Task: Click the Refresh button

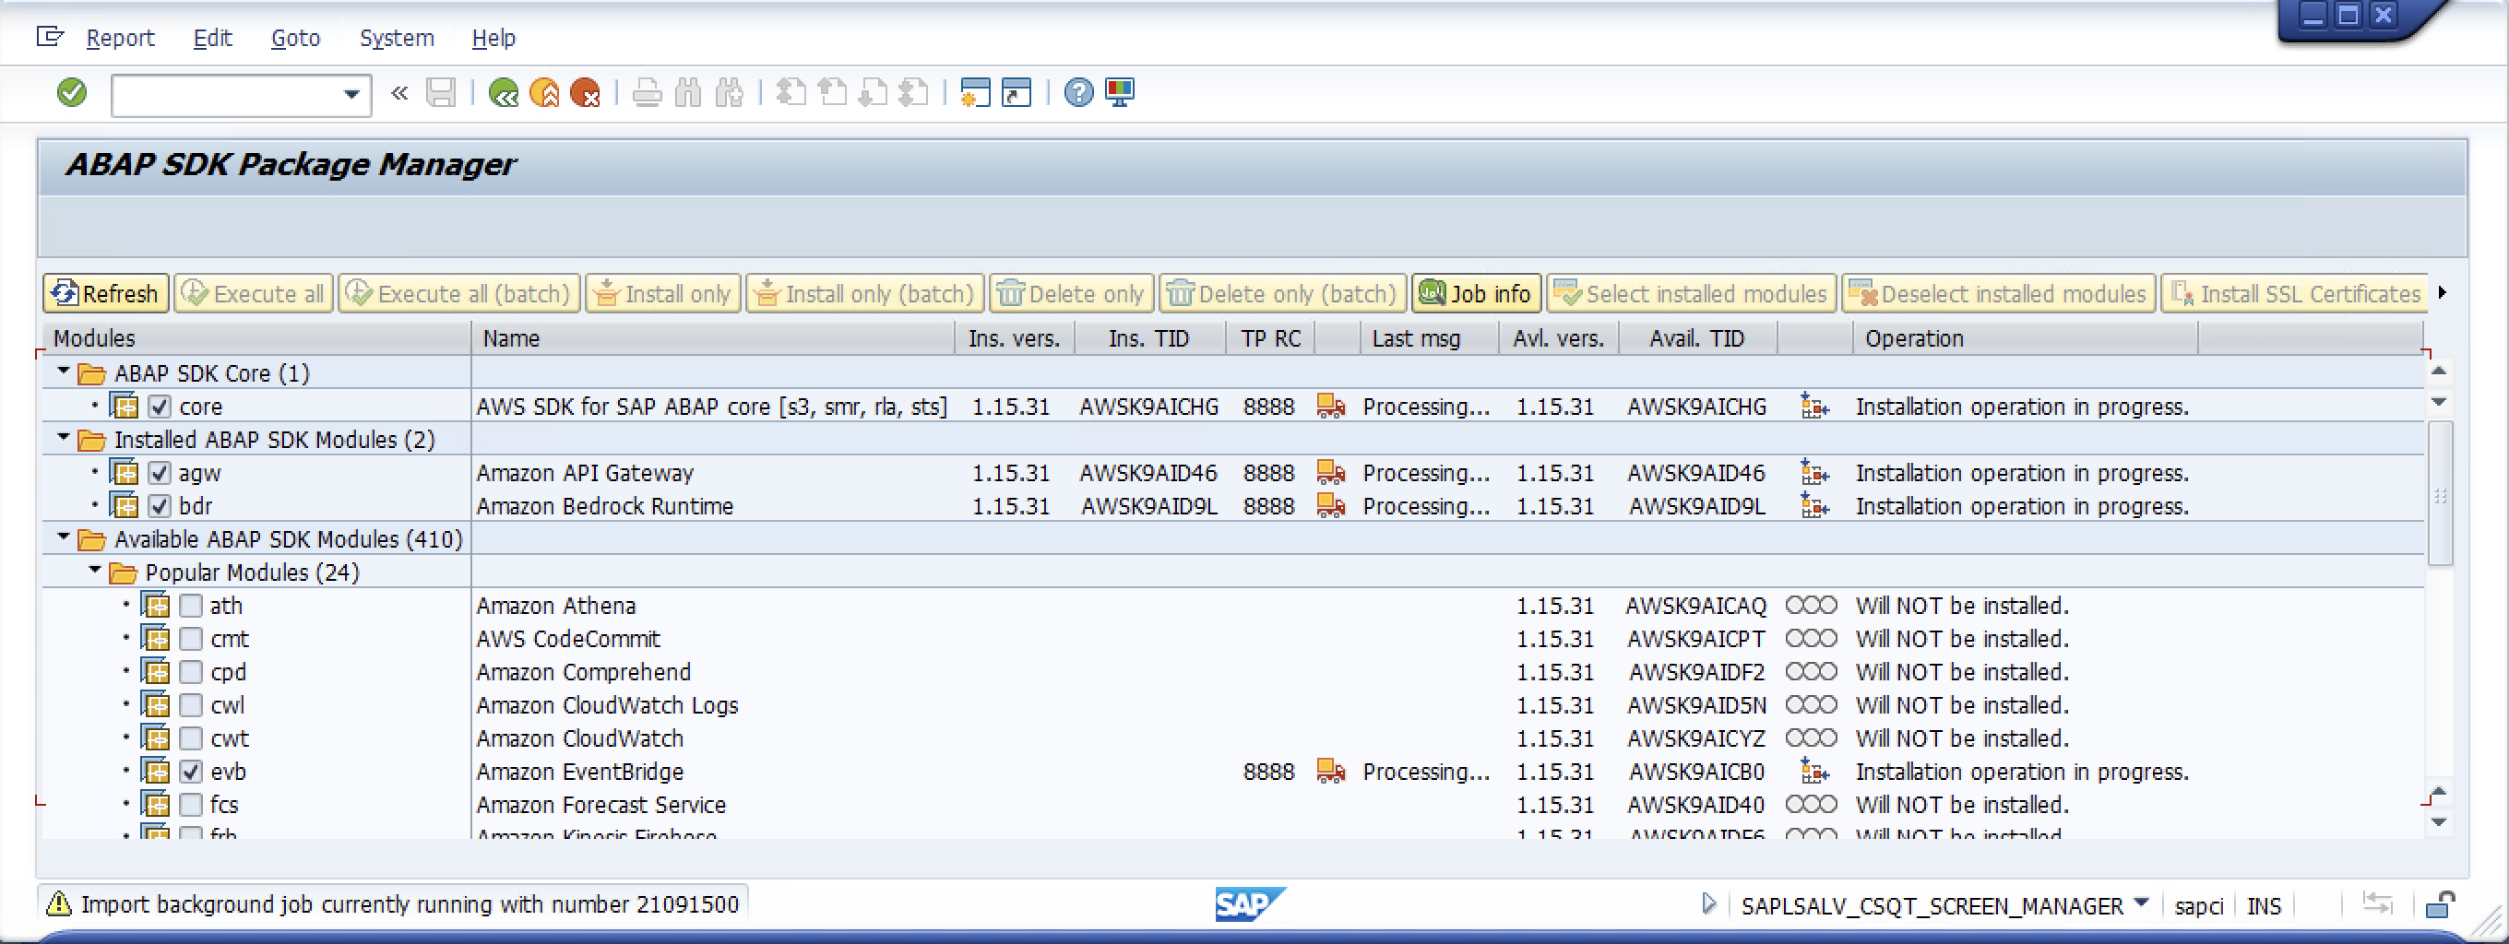Action: coord(105,293)
